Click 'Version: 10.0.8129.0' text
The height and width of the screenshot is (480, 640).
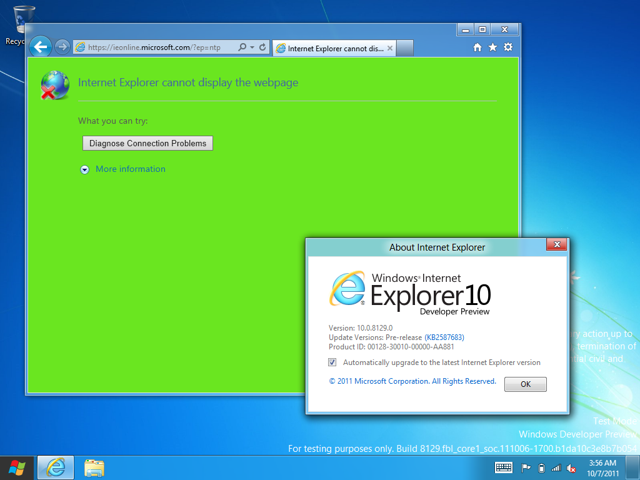click(x=361, y=328)
